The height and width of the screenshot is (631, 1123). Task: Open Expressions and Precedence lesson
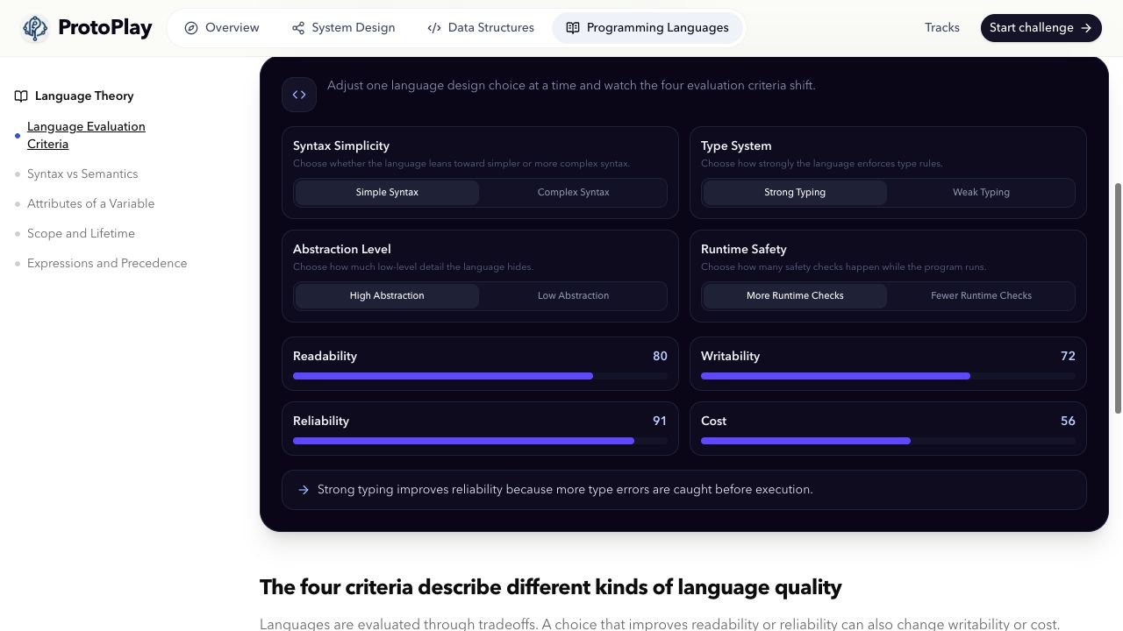tap(107, 264)
